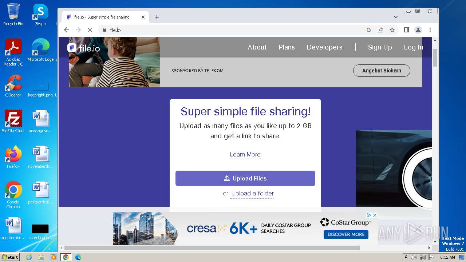The image size is (466, 262).
Task: Open Microsoft Edge desktop shortcut
Action: [40, 50]
